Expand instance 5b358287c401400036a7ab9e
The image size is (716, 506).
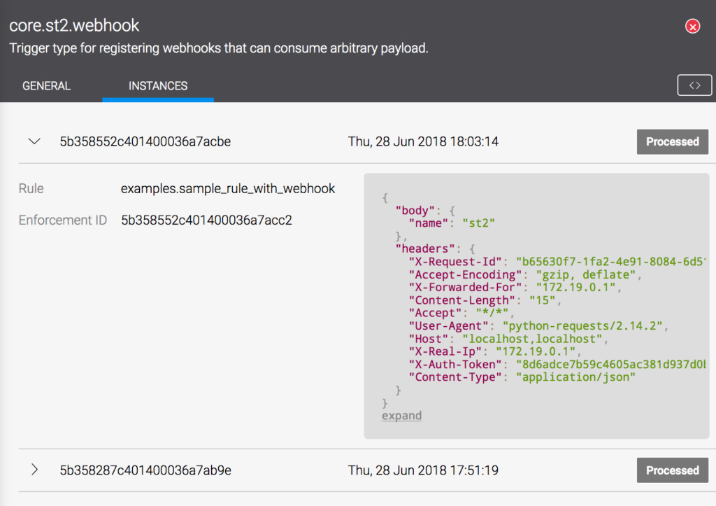point(34,470)
